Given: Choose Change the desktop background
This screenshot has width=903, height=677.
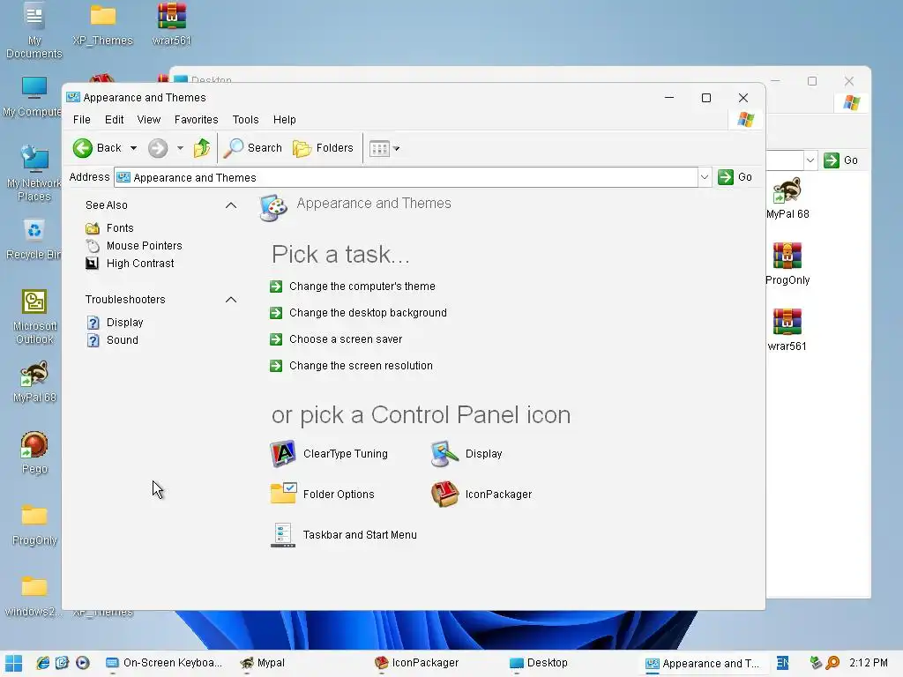Looking at the screenshot, I should click(x=368, y=313).
